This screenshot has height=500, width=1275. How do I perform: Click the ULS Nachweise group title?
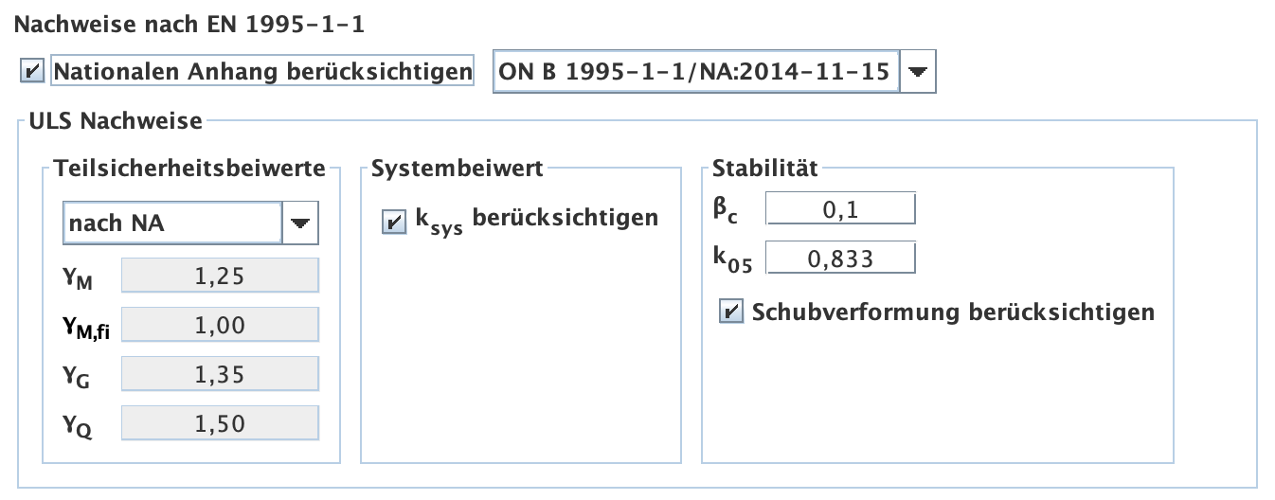[116, 120]
